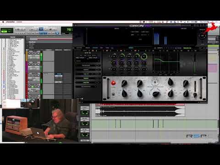Click the second green-arc dial in Orion's top row

[121, 56]
